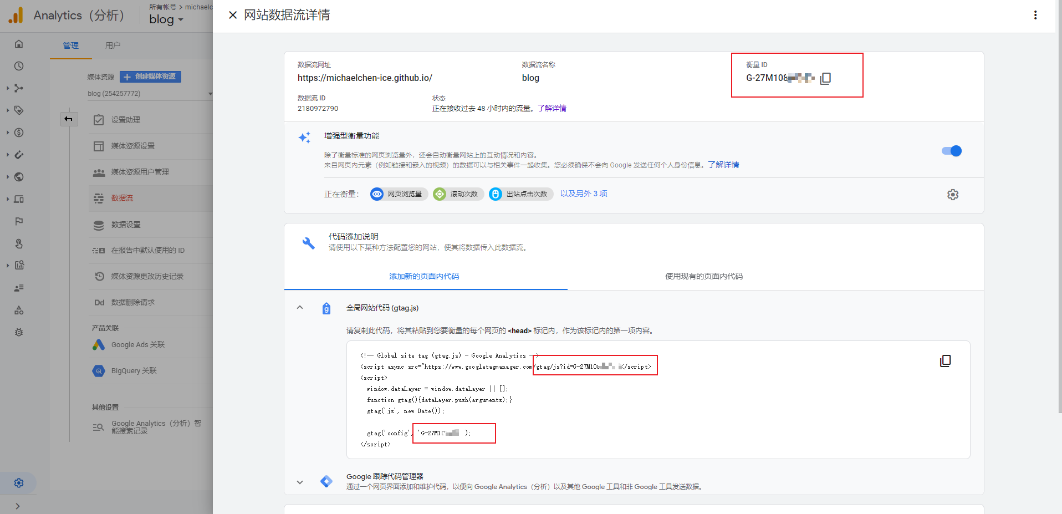Click the Google Tag Manager diamond icon

[x=326, y=481]
